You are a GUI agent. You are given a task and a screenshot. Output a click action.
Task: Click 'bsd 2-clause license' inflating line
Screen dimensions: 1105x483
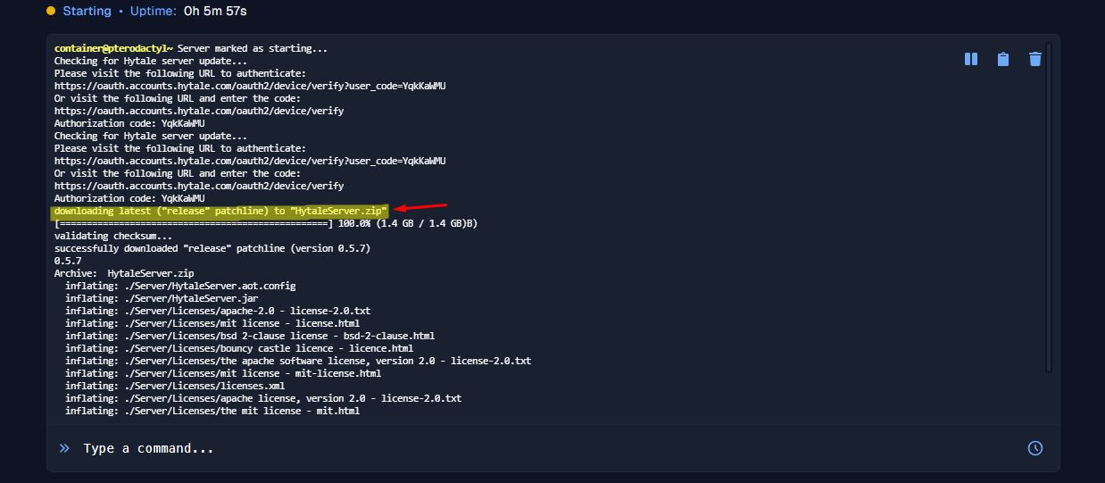pos(250,336)
